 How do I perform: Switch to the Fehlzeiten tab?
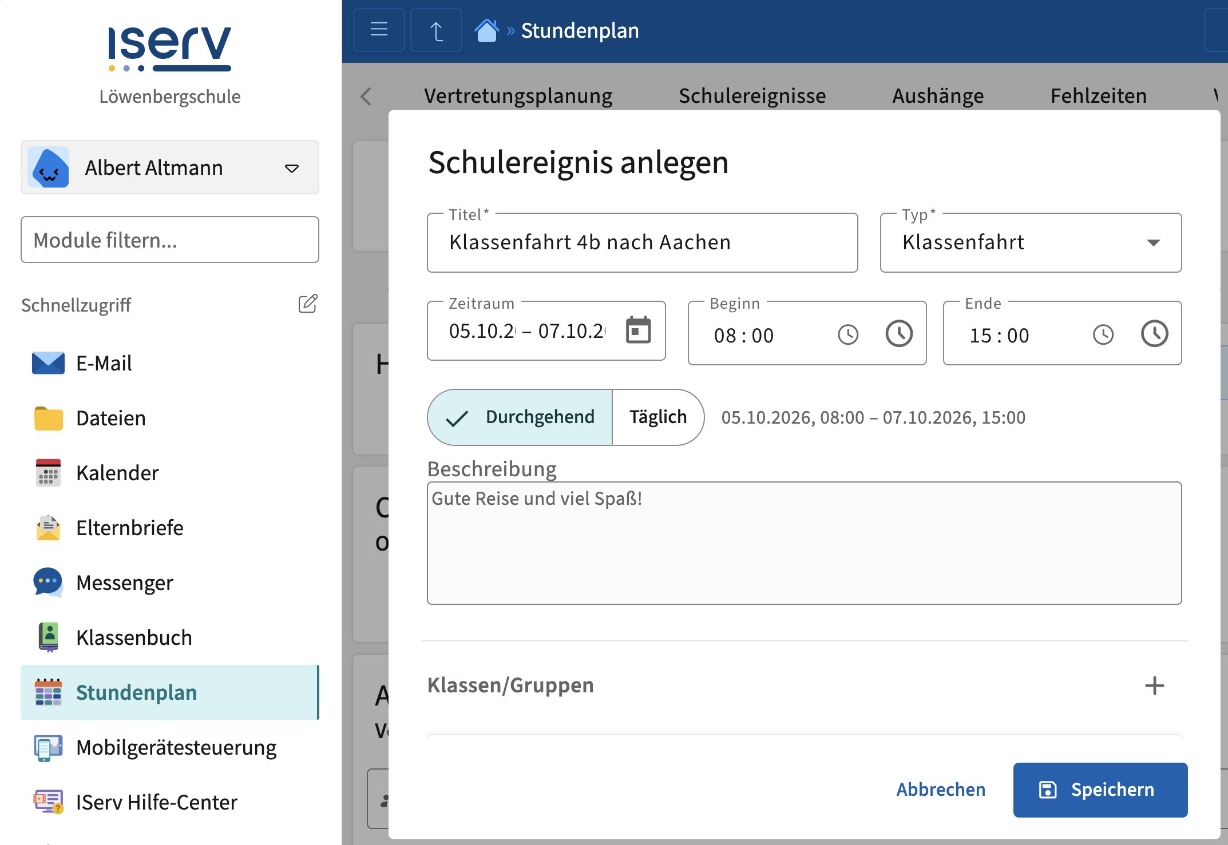[x=1098, y=96]
